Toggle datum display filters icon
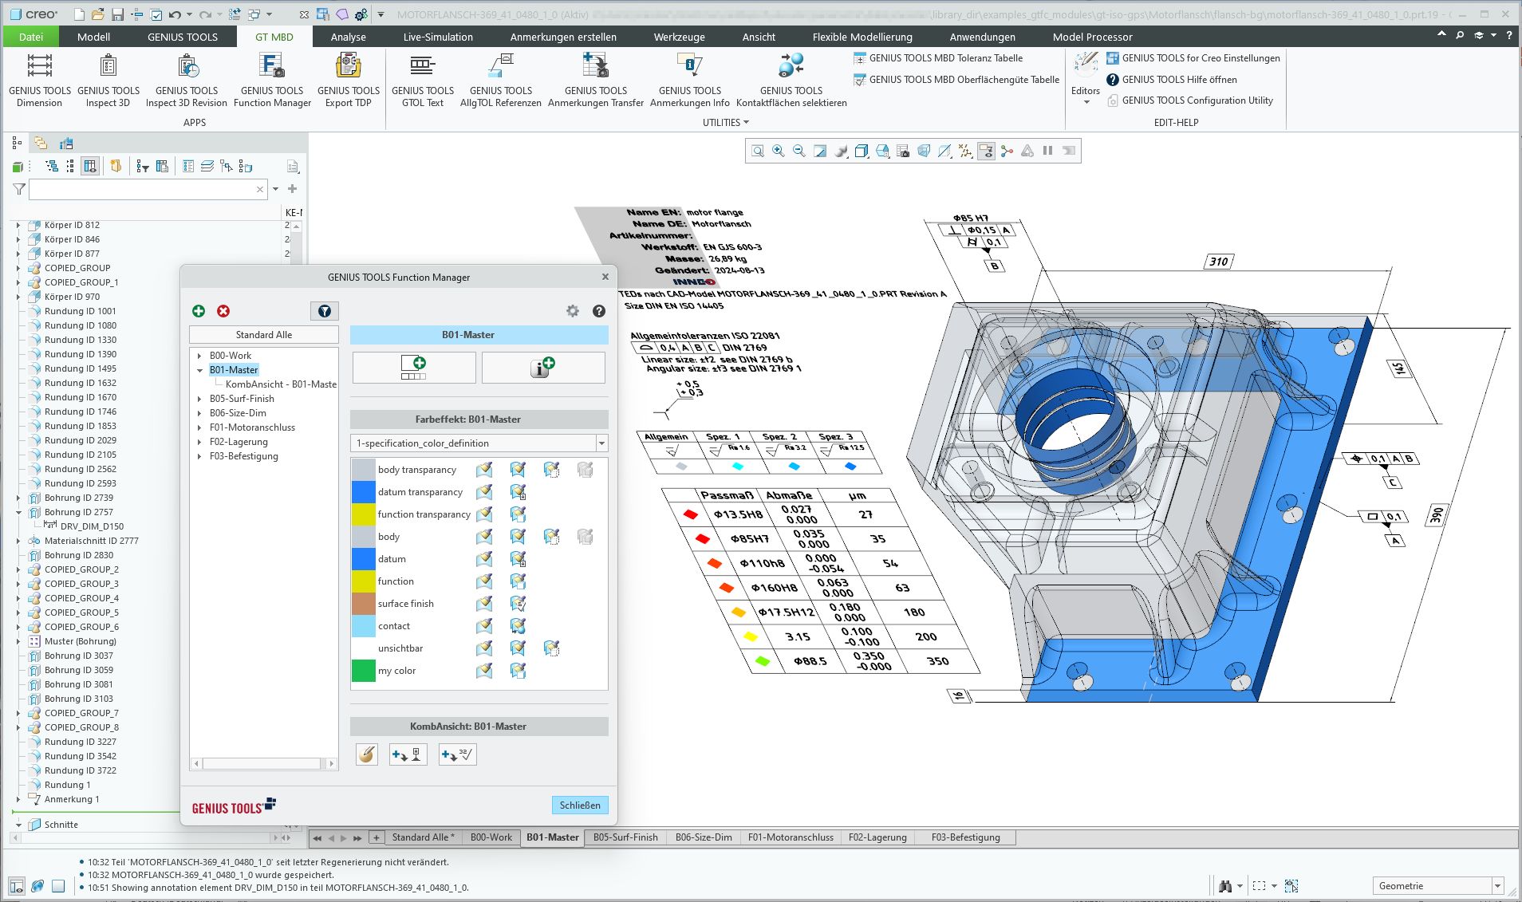 pos(965,151)
